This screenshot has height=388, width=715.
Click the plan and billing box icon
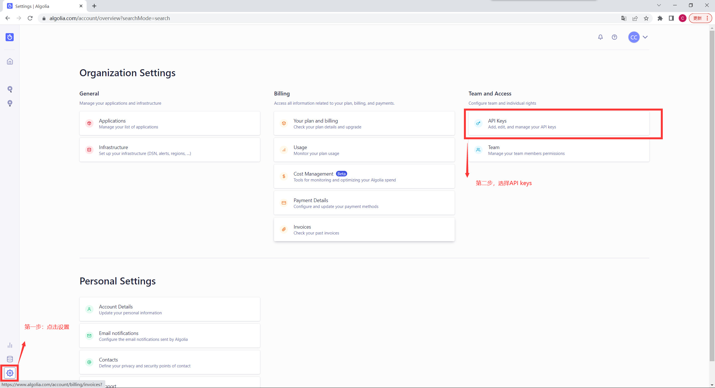(284, 123)
